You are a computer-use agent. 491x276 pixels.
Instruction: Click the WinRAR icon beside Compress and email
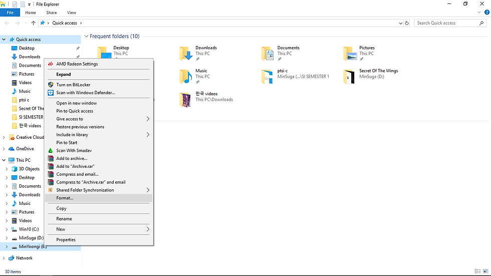(x=51, y=174)
